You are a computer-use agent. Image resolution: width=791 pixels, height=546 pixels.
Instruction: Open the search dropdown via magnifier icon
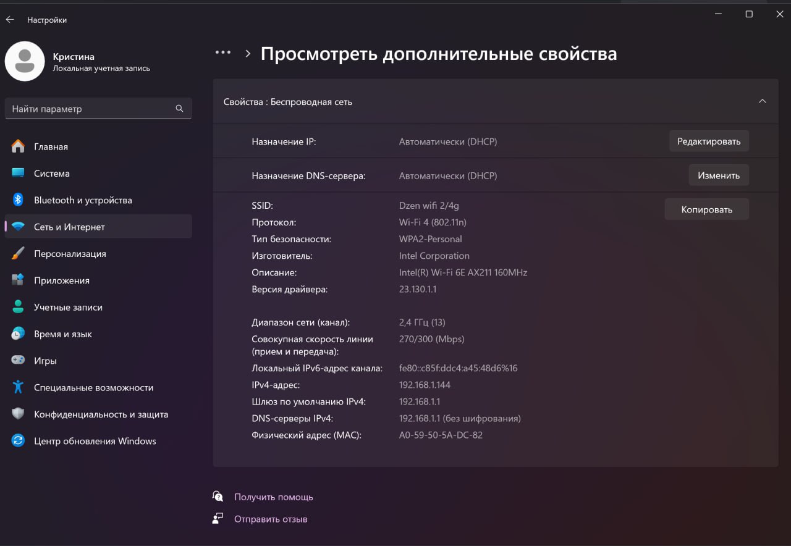click(179, 108)
